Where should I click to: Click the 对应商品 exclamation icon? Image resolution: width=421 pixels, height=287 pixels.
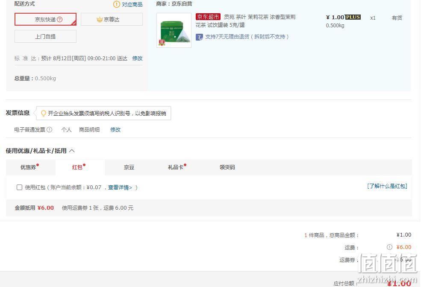117,4
